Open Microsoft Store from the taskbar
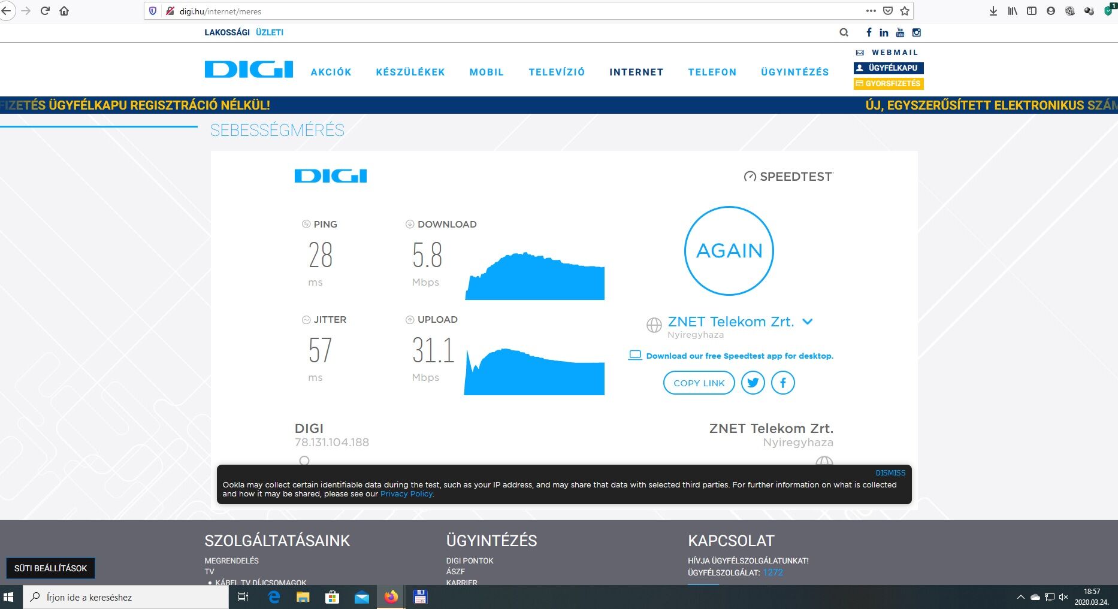Image resolution: width=1118 pixels, height=609 pixels. point(333,597)
